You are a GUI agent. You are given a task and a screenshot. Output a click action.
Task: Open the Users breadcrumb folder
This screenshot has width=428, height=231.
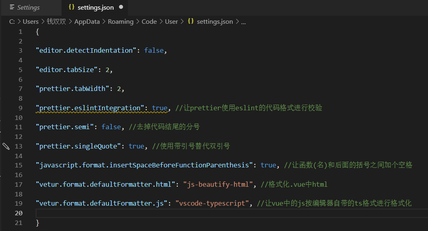31,22
